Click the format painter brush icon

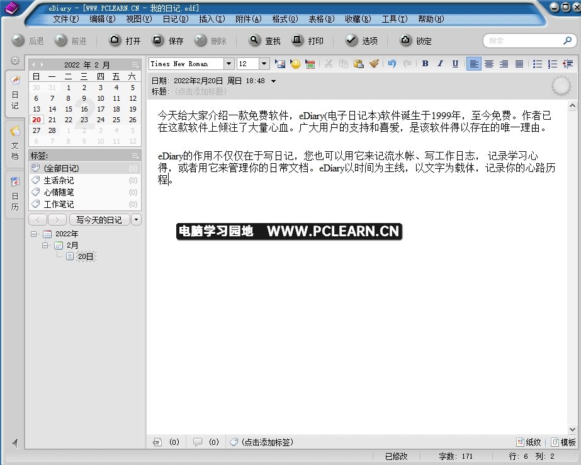coord(374,64)
